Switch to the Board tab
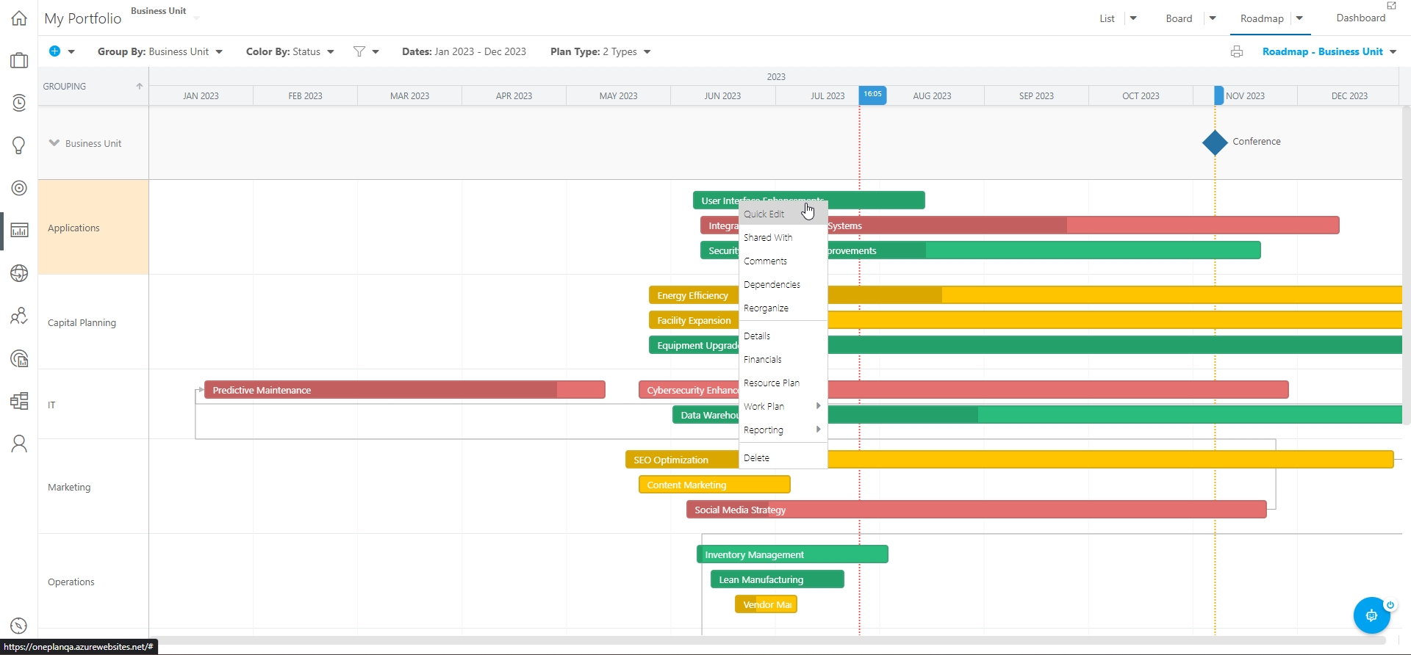Viewport: 1411px width, 655px height. click(1179, 18)
